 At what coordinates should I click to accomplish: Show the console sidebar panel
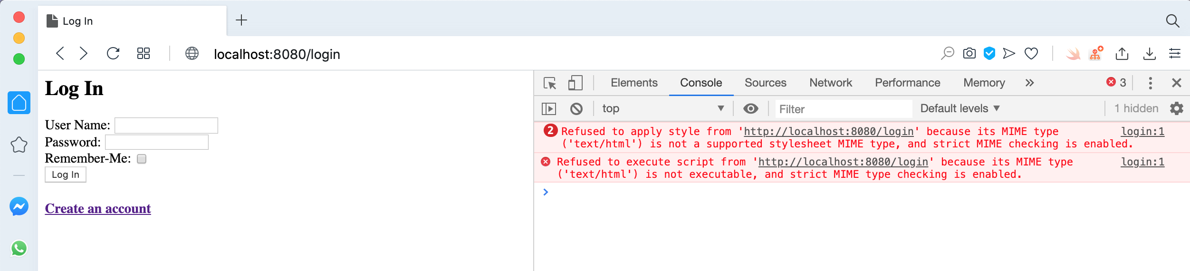[549, 109]
